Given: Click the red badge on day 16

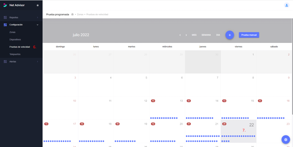Looking at the screenshot, I should 260,101.
